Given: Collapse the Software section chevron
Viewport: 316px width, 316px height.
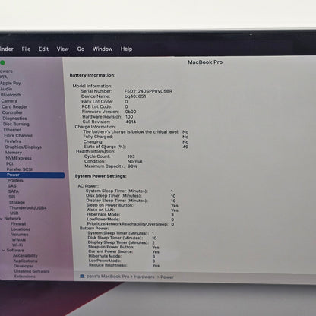Looking at the screenshot, I should 4,251.
